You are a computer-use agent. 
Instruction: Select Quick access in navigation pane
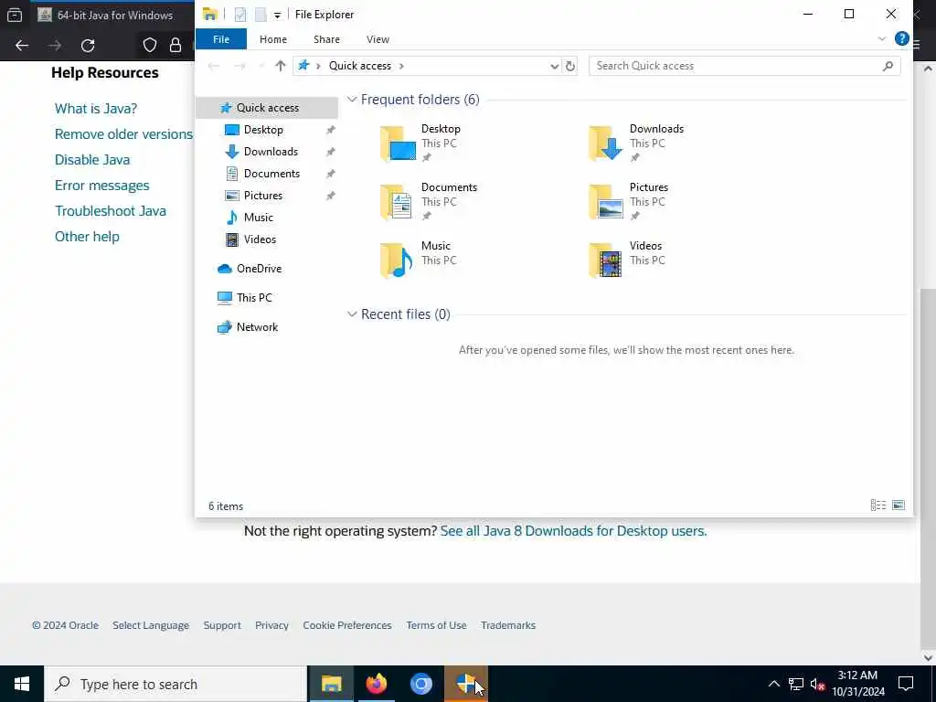tap(267, 108)
